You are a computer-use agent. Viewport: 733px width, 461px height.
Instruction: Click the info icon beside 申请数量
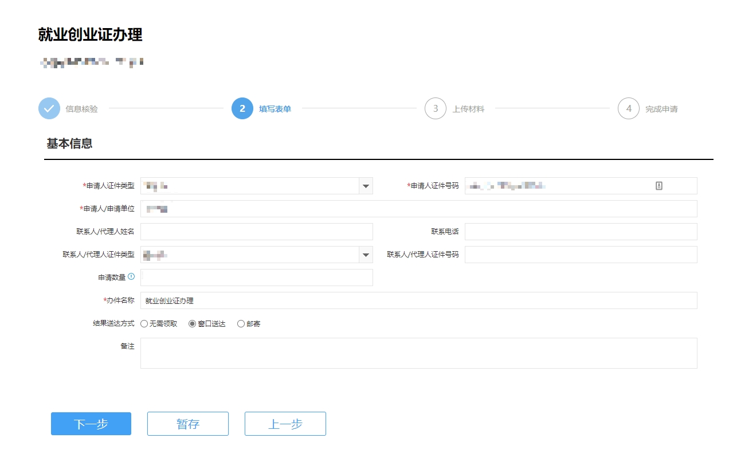pyautogui.click(x=131, y=277)
